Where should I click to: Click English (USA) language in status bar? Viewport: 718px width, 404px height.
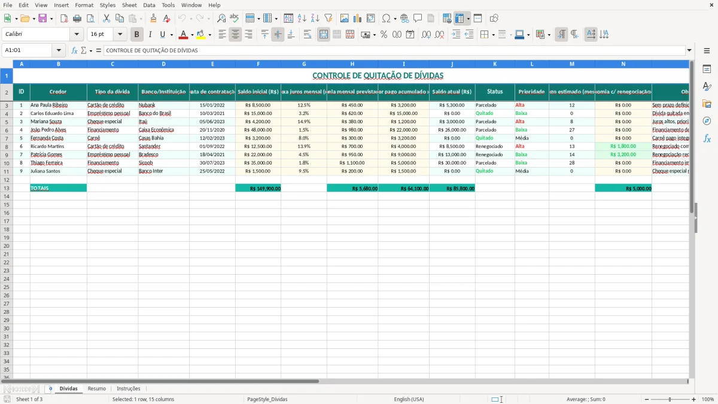[409, 399]
